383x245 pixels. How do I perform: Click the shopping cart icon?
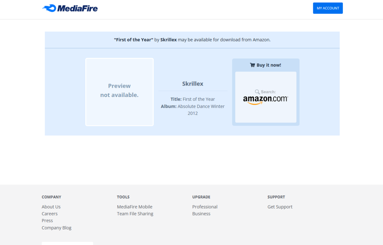(x=252, y=65)
